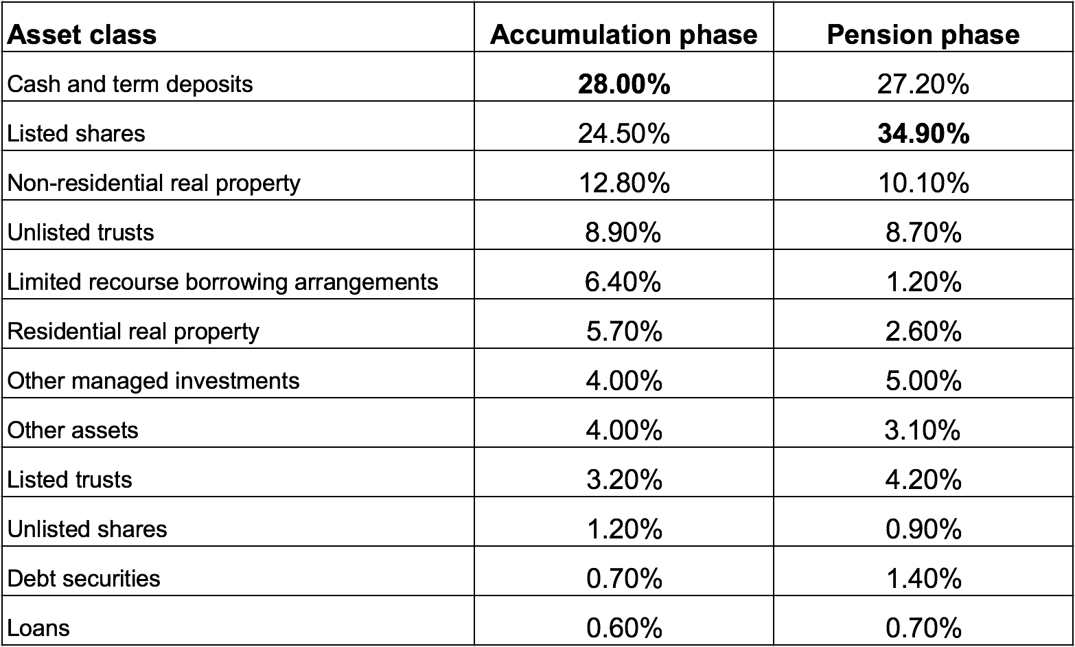Click the bold 28.00% accumulation value
Image resolution: width=1075 pixels, height=647 pixels.
[623, 84]
